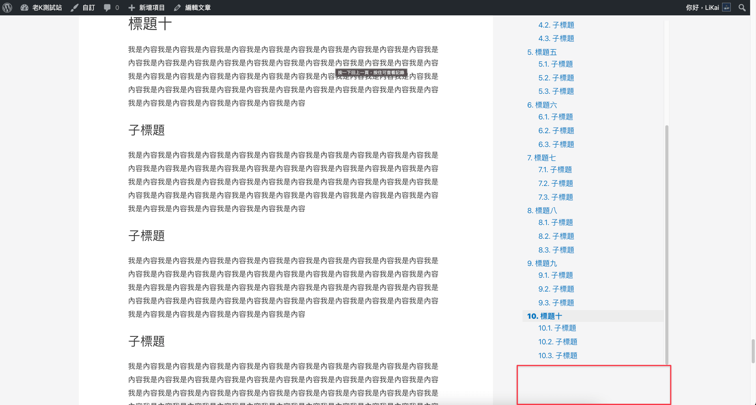Open 6.3. 子標題 in contents
Viewport: 756px width, 405px height.
[556, 144]
